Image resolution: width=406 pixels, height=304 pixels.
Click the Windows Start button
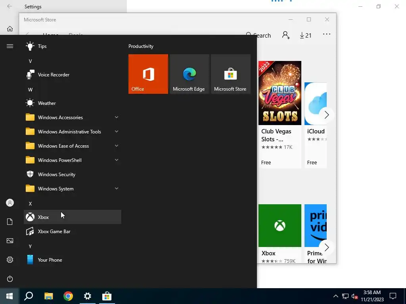[10, 296]
